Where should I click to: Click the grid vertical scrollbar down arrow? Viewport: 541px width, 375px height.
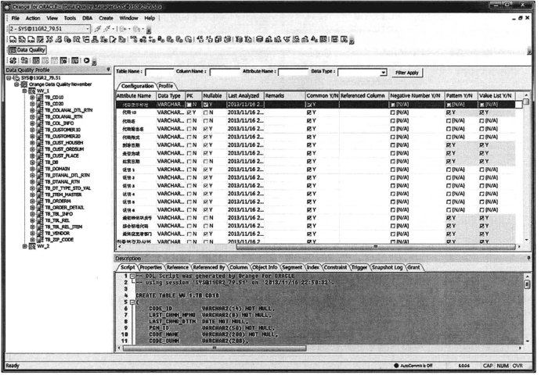[526, 240]
